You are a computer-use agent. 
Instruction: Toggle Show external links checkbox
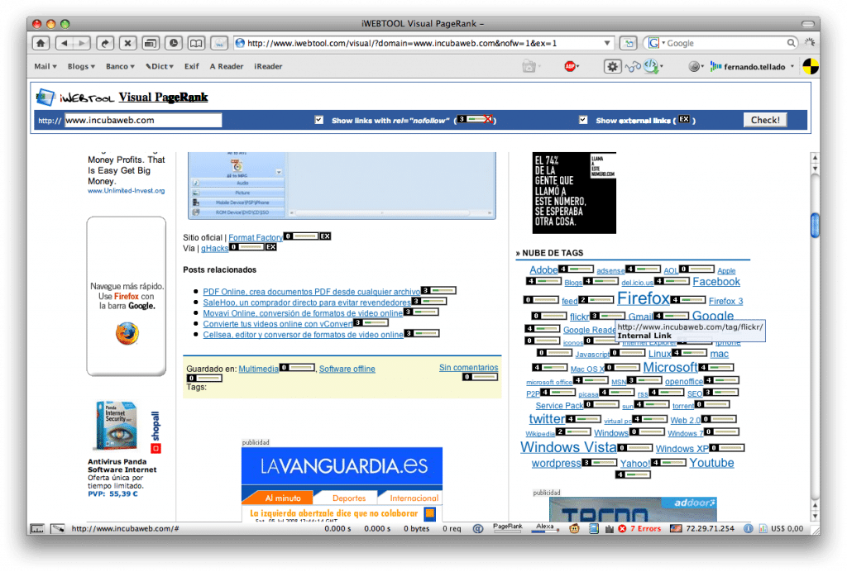pyautogui.click(x=583, y=120)
